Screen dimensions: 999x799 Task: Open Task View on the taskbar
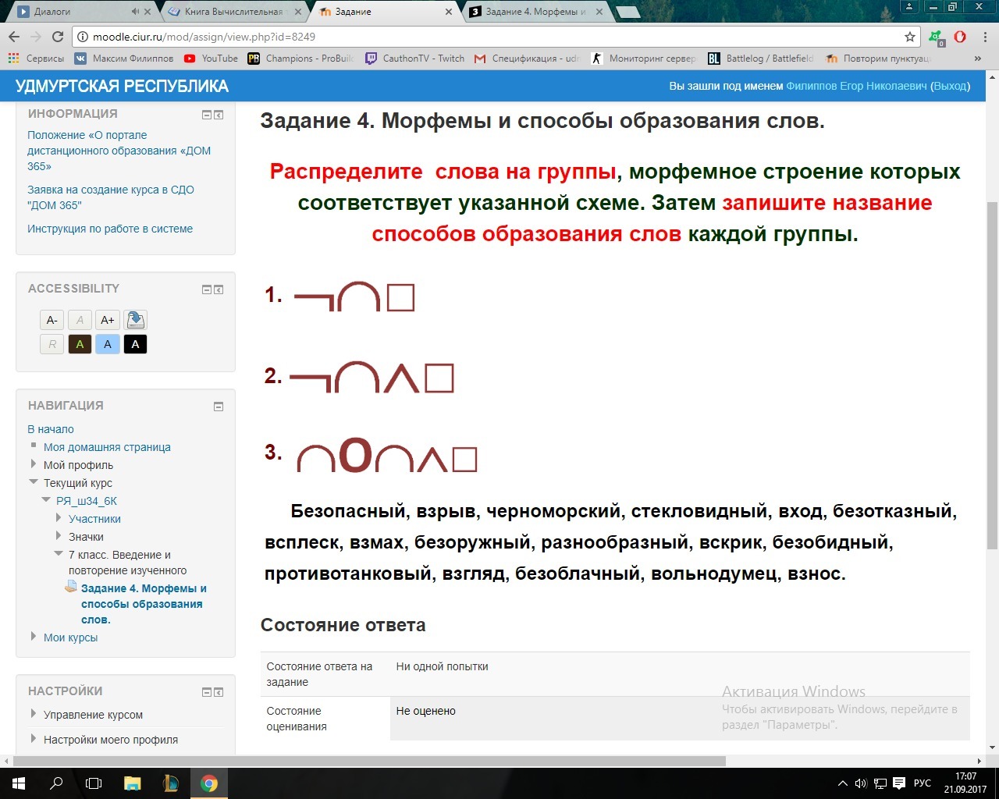coord(94,783)
